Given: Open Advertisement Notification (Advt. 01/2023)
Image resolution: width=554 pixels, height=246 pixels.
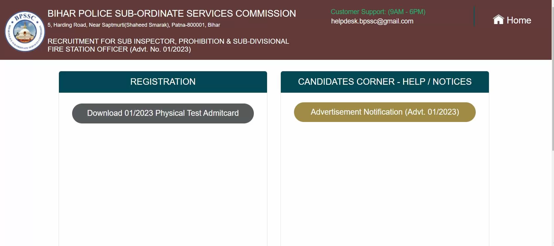Looking at the screenshot, I should point(385,112).
